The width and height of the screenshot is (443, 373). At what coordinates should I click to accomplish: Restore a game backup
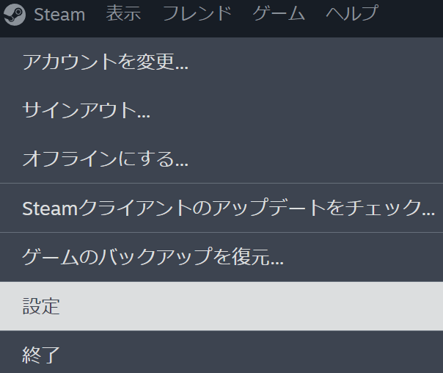pos(153,257)
